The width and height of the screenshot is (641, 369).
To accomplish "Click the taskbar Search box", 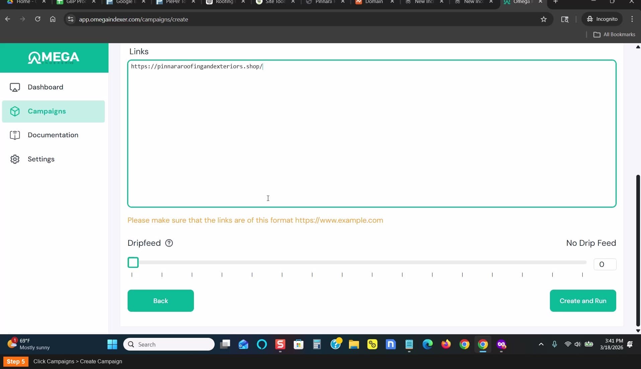I will point(169,344).
